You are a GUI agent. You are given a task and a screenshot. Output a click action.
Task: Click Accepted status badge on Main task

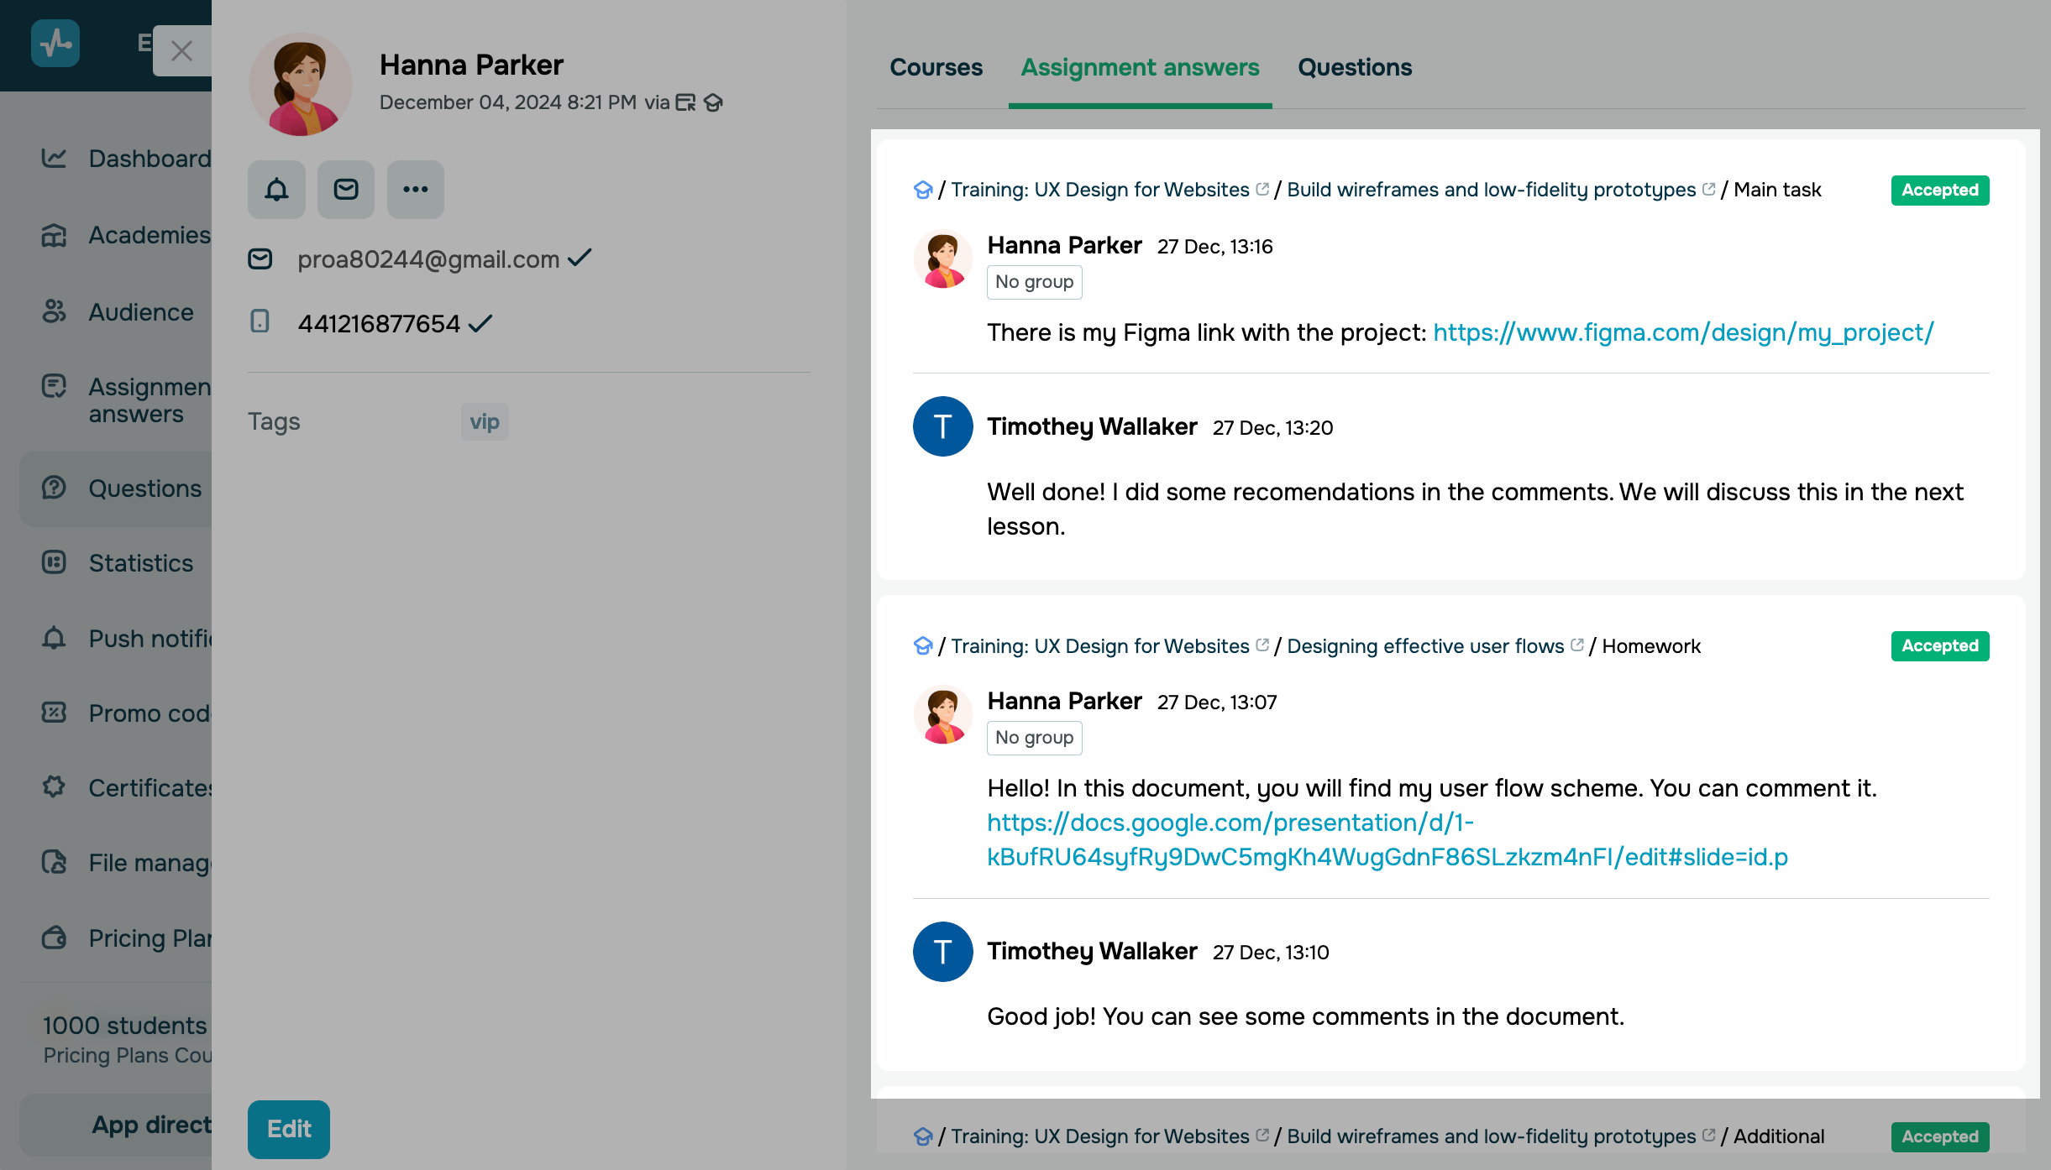[1939, 190]
